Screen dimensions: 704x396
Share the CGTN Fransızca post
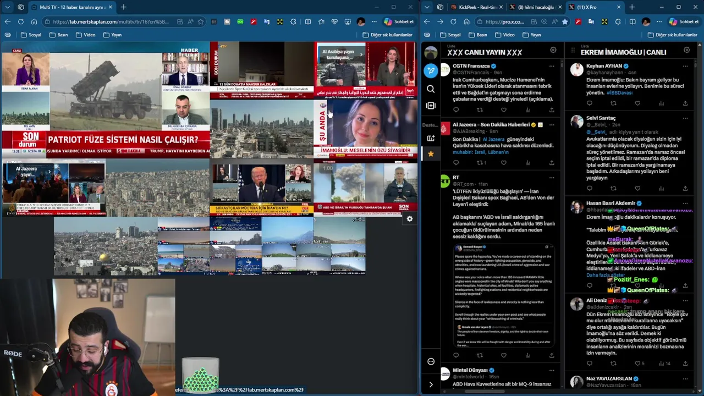click(552, 110)
